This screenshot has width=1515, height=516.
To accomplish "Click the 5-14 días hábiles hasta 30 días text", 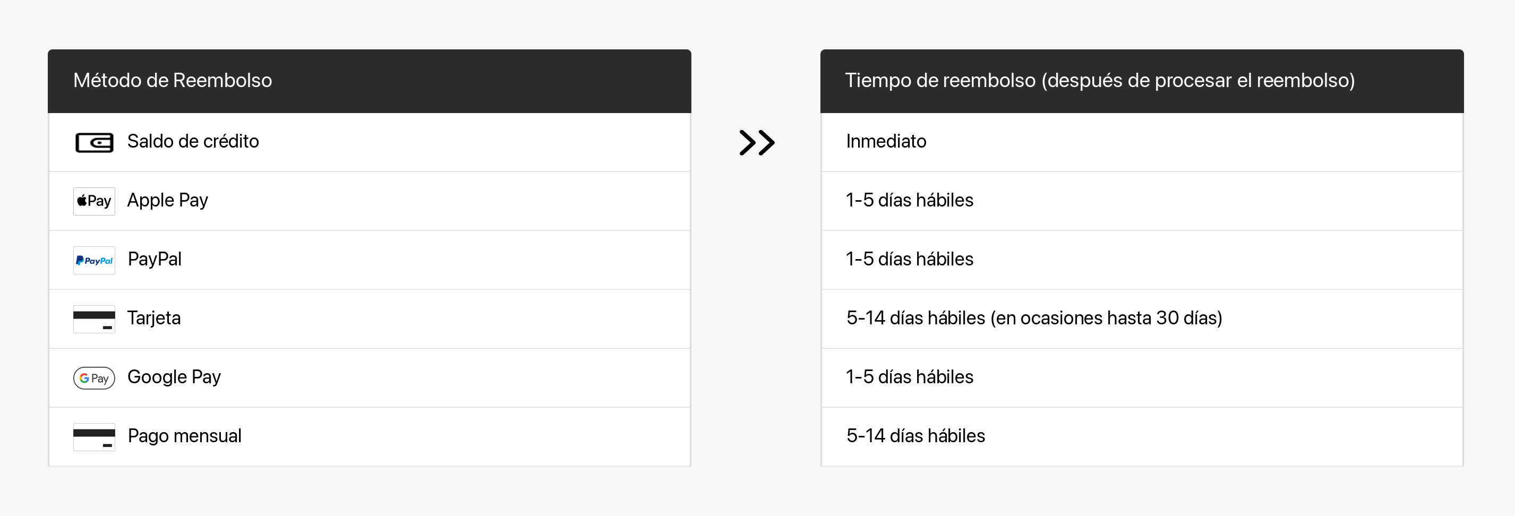I will [1034, 318].
